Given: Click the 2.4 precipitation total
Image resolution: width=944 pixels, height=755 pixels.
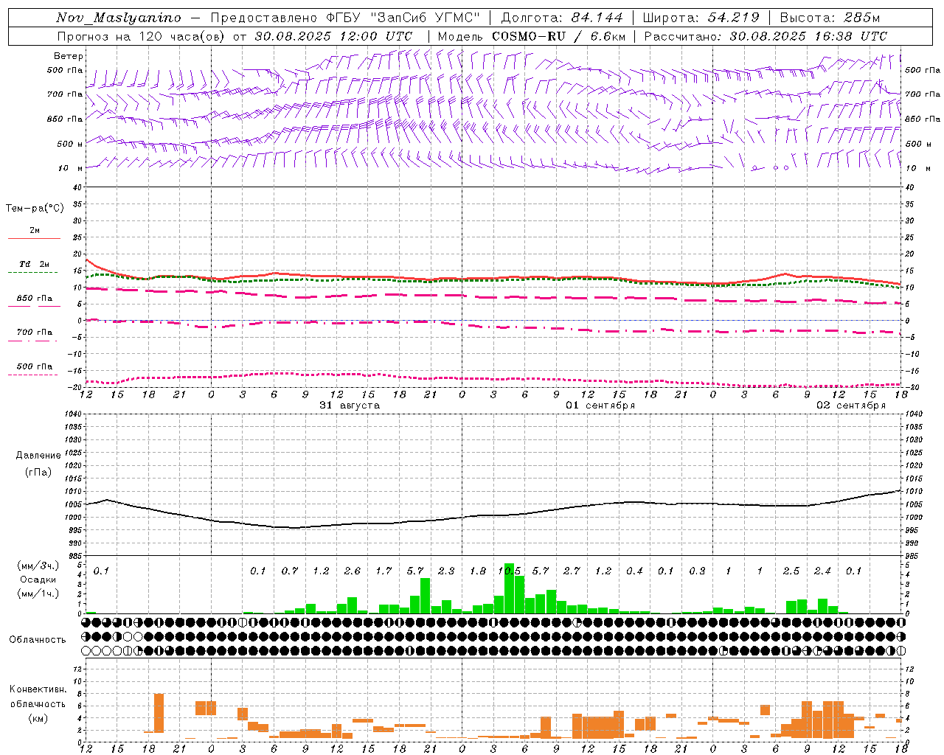Looking at the screenshot, I should point(822,571).
